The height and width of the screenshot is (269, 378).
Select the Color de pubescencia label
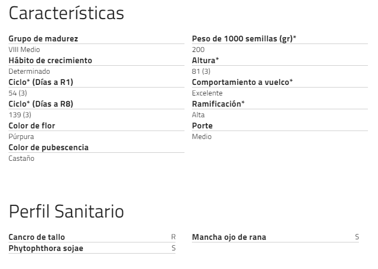pyautogui.click(x=48, y=147)
